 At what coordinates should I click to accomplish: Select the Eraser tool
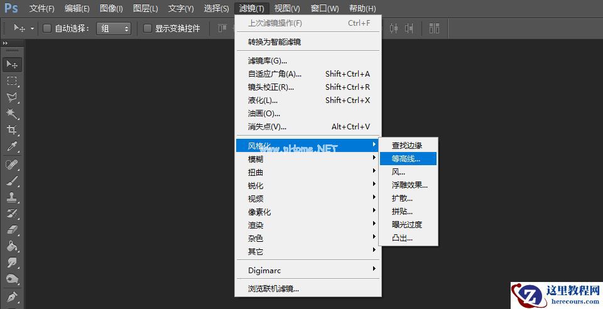tap(12, 230)
